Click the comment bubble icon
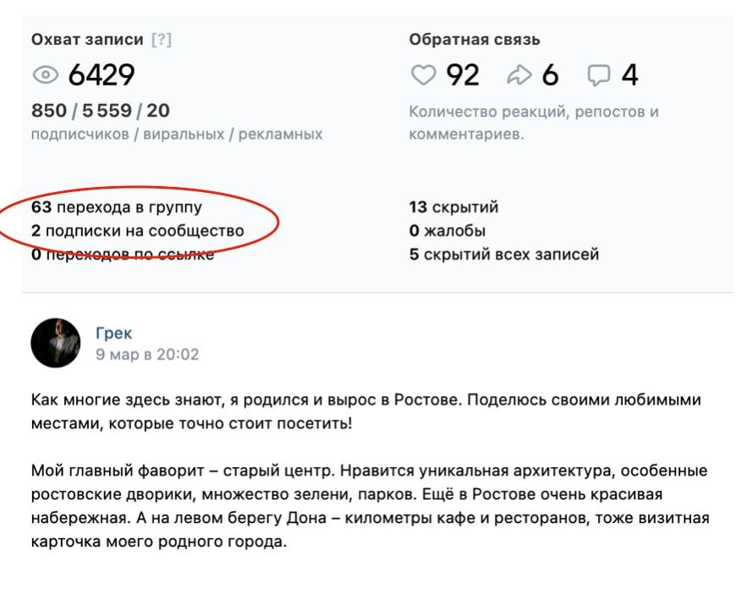736x589 pixels. click(599, 76)
